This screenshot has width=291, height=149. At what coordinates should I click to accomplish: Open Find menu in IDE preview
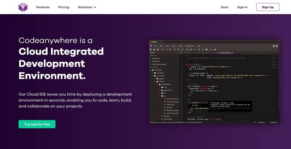(x=167, y=46)
